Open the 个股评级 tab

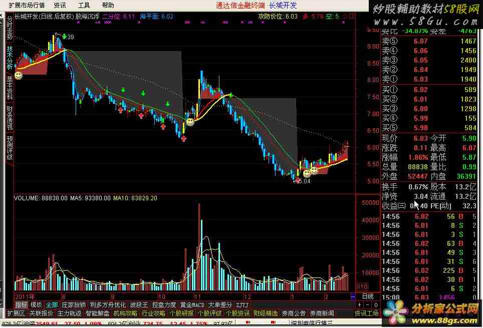pos(210,313)
